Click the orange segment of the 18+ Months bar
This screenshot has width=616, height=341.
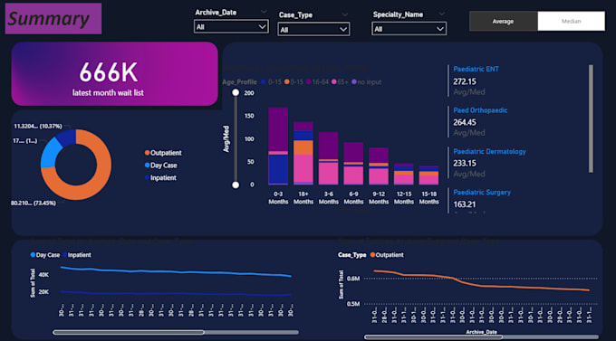click(303, 147)
